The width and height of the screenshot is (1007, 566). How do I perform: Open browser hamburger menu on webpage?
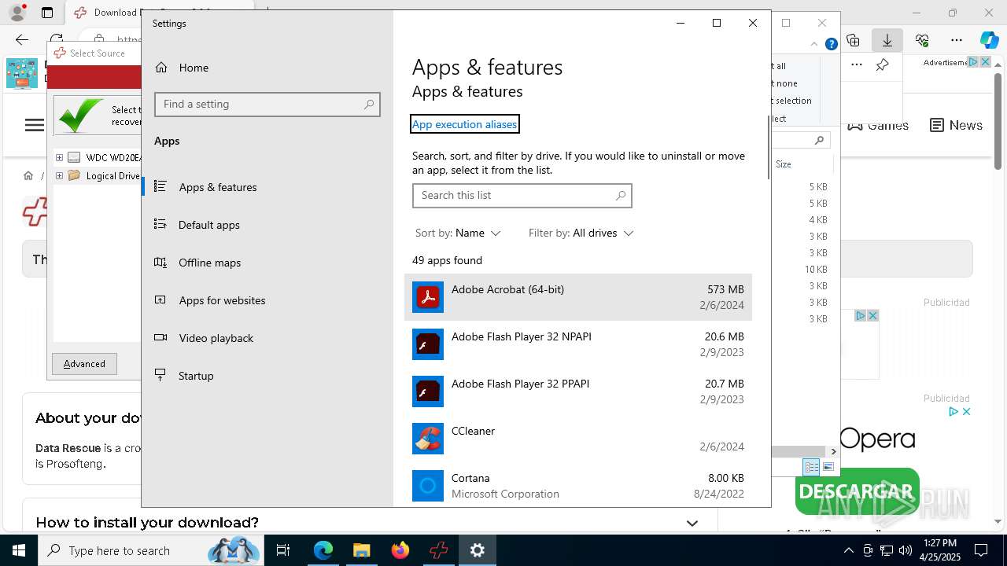pos(35,125)
